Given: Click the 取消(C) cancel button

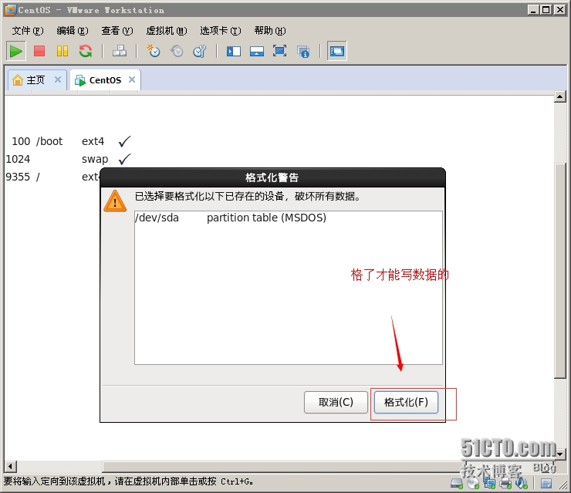Looking at the screenshot, I should tap(336, 402).
